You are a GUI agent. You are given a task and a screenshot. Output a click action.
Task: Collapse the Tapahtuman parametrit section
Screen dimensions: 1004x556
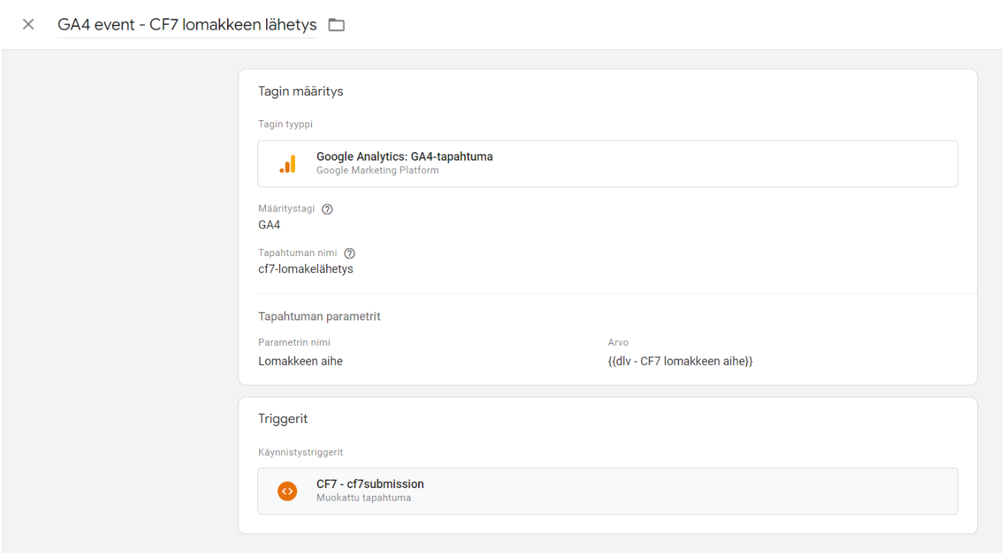[319, 316]
